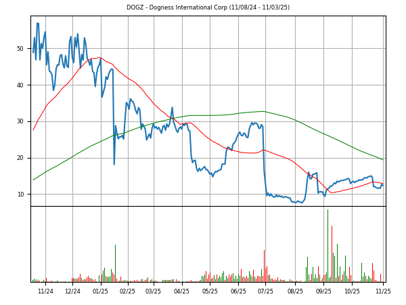Select the 05/25 date label
Viewport: 406px width, 305px height.
[210, 291]
